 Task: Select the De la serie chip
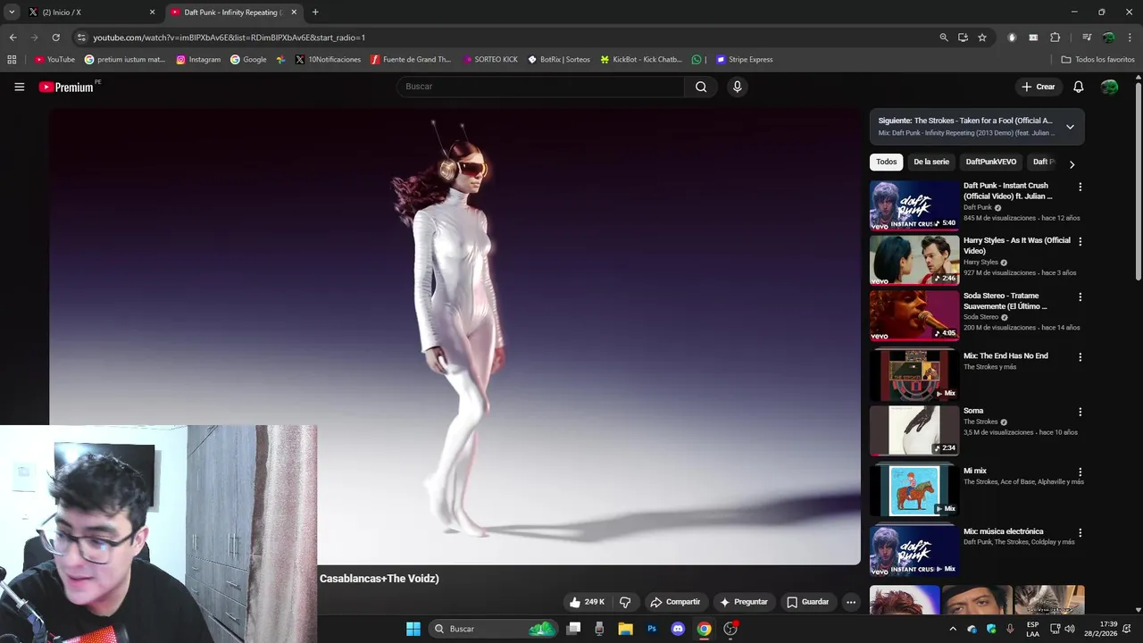931,162
